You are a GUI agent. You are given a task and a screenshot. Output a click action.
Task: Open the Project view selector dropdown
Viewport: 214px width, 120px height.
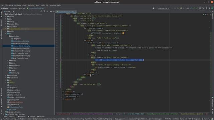click(9, 11)
